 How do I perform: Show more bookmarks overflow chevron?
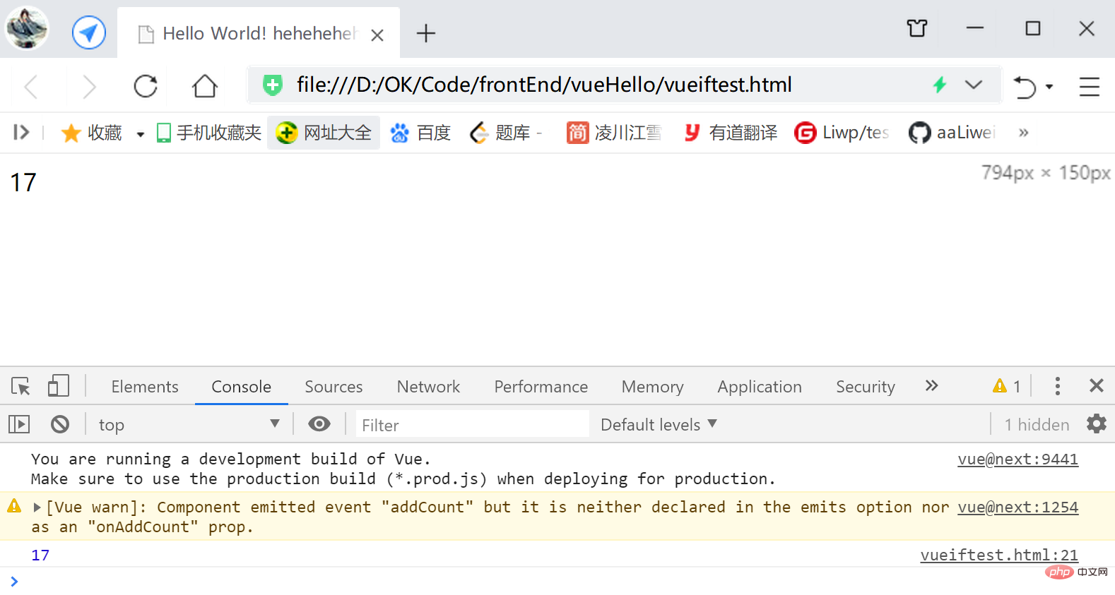coord(1023,133)
